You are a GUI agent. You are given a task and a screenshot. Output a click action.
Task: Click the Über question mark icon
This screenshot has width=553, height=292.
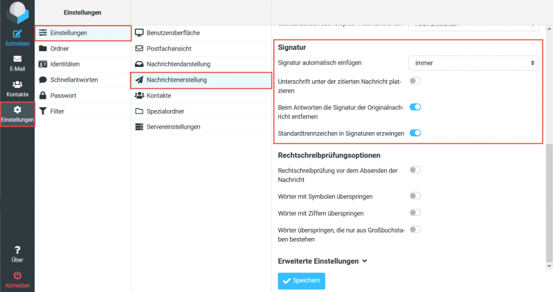[x=17, y=250]
